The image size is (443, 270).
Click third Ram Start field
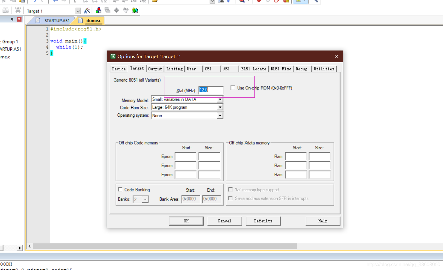[x=296, y=174]
